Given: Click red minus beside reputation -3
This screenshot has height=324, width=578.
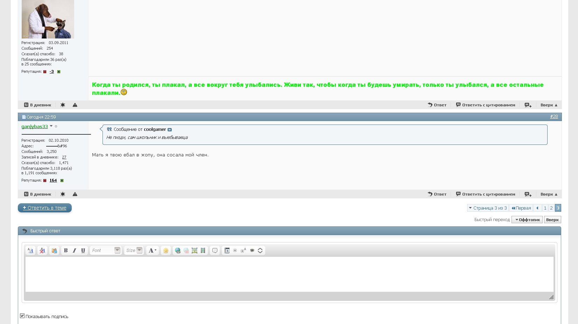Looking at the screenshot, I should [x=45, y=72].
